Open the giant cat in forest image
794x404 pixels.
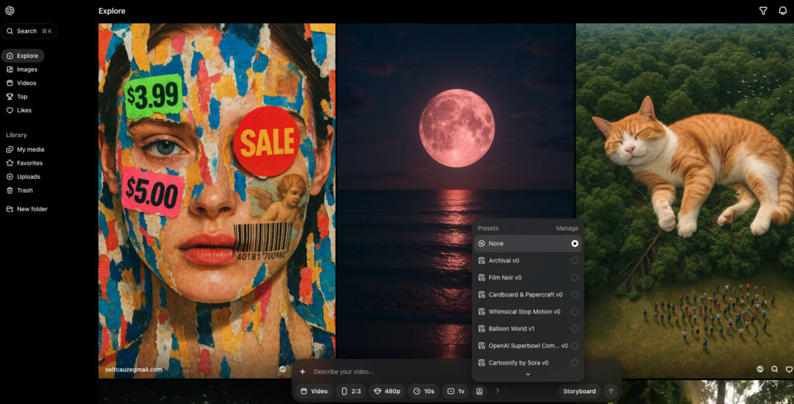[x=685, y=200]
